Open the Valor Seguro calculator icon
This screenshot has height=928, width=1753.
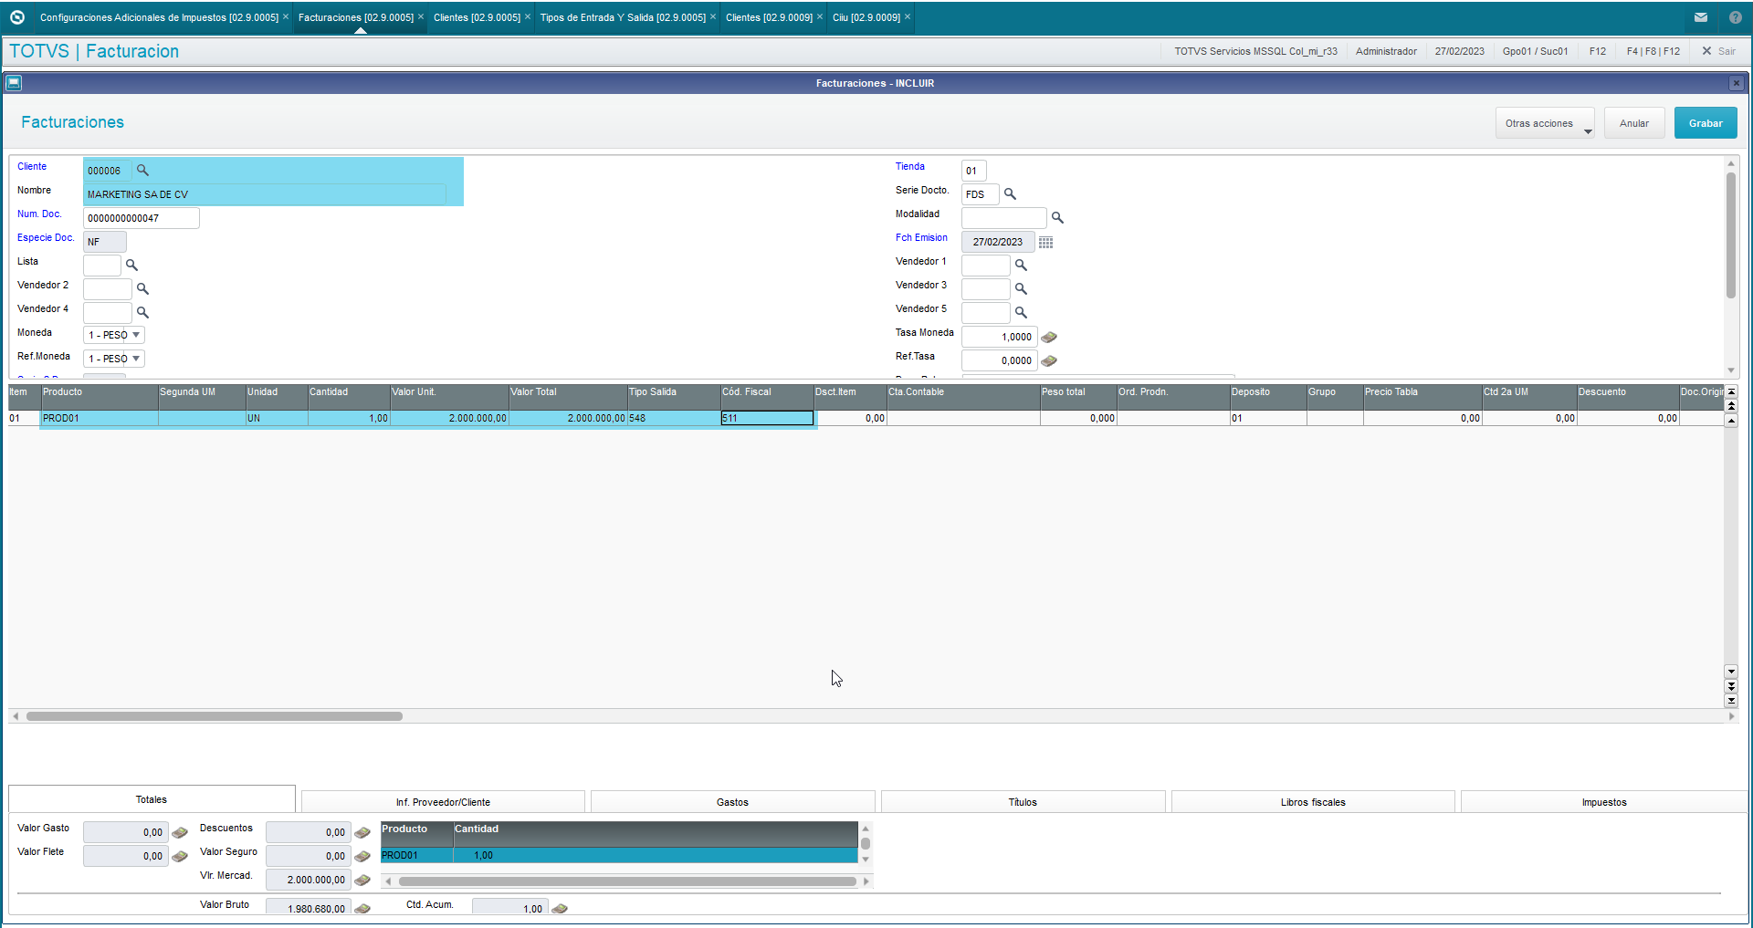(x=362, y=857)
